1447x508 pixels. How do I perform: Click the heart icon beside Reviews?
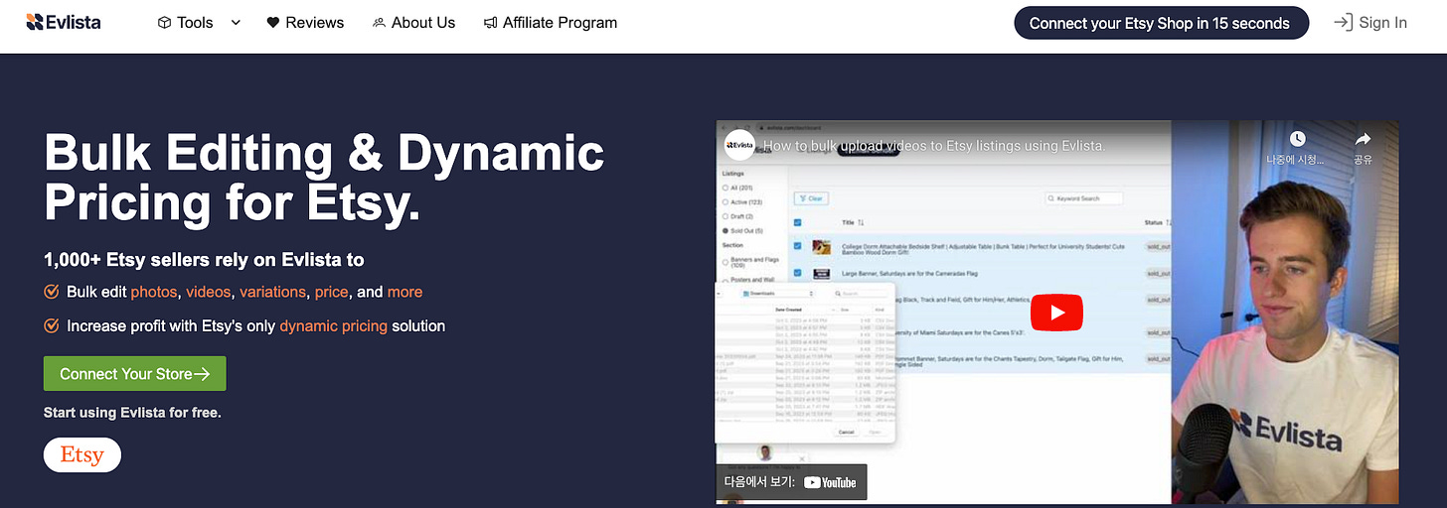click(273, 23)
